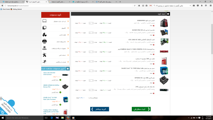Open a new browser tab with plus
This screenshot has width=213, height=120.
click(x=120, y=2)
